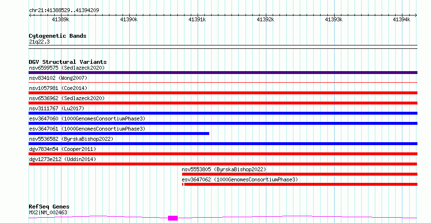Click the red dgv1273e212 variant bar
This screenshot has height=223, width=431.
(223, 164)
